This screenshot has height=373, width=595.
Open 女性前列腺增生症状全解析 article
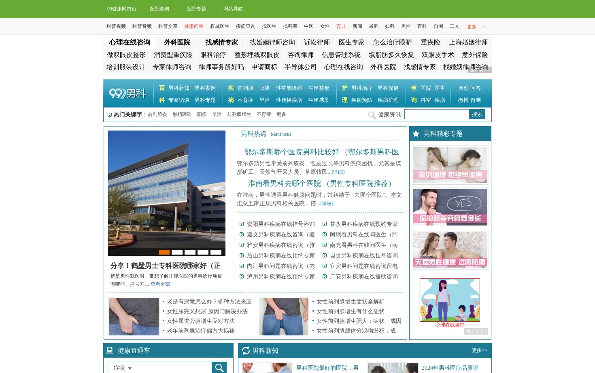[351, 301]
